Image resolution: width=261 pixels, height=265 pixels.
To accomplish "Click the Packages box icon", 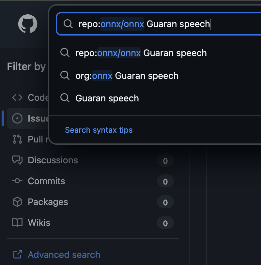I will click(17, 202).
